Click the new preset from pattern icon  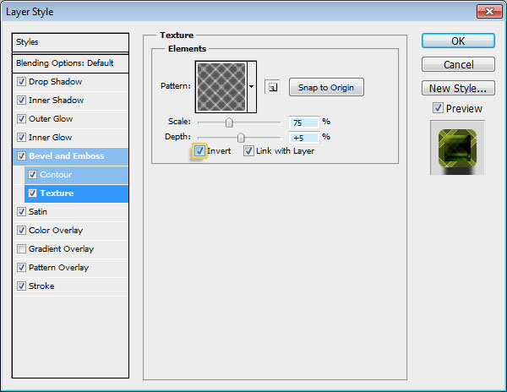[x=271, y=87]
